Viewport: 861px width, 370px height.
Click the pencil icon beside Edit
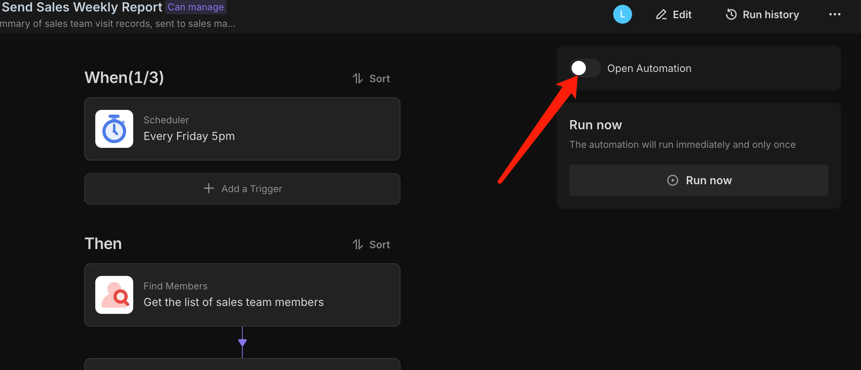point(661,15)
